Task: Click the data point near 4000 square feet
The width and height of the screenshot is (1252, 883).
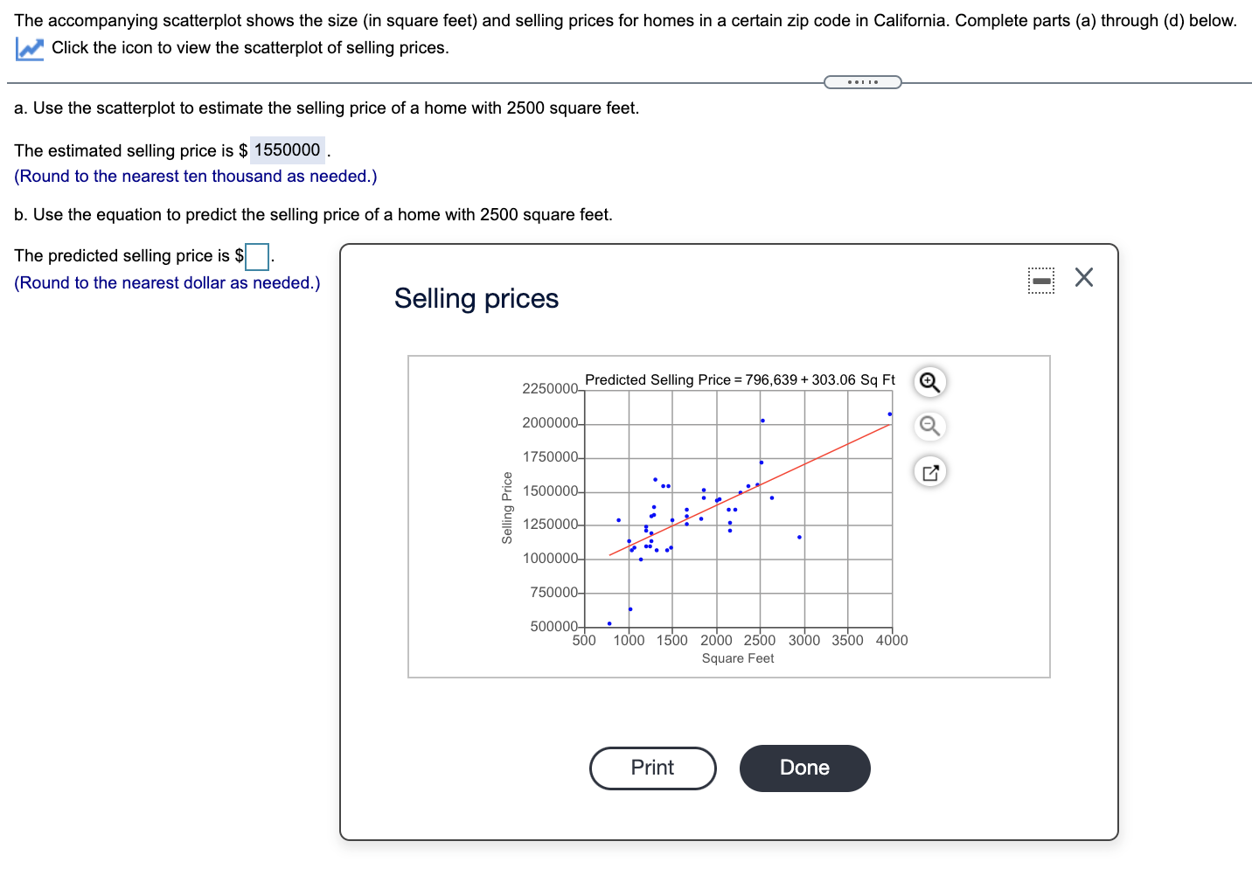Action: point(889,412)
